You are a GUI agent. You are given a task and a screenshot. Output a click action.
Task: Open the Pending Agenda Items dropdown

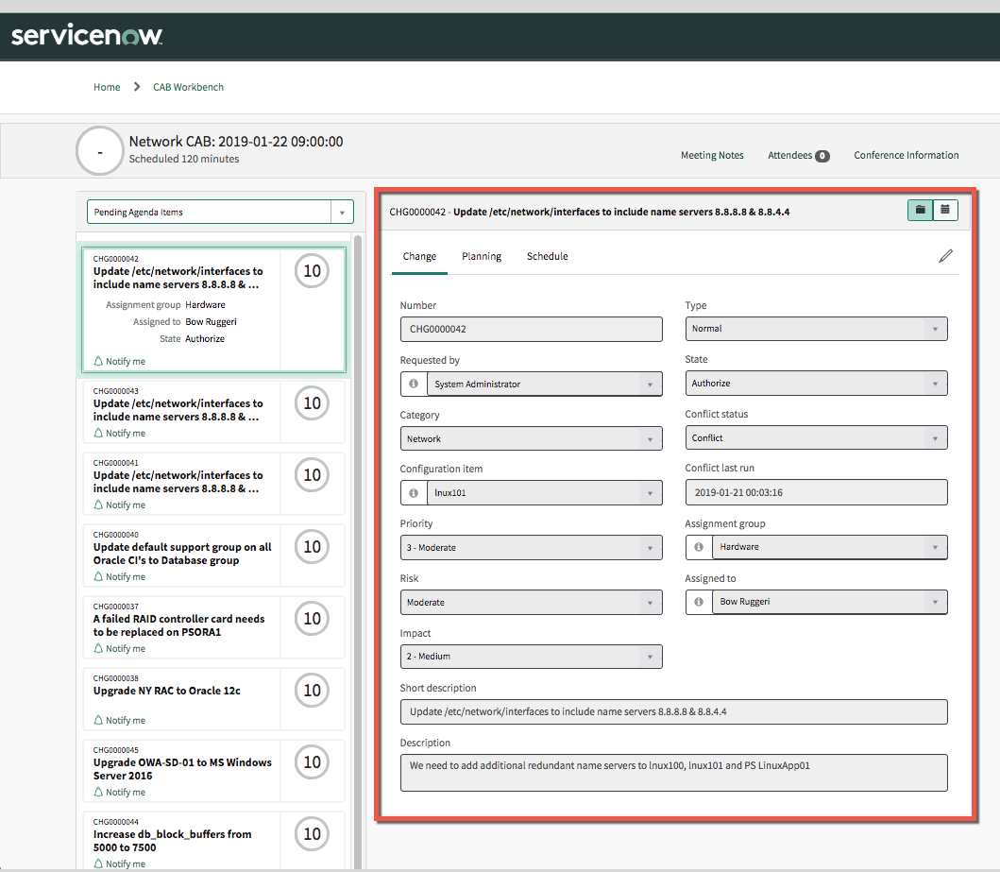(x=220, y=212)
